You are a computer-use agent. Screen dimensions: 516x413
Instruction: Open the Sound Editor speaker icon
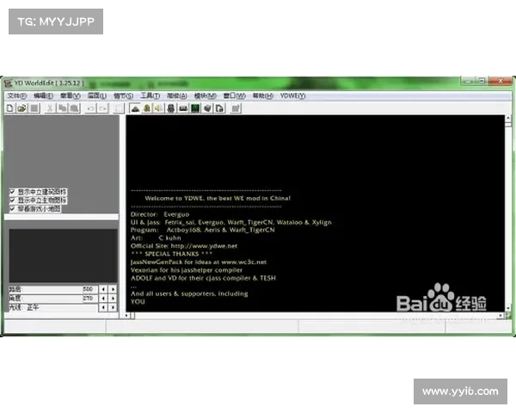pos(159,108)
